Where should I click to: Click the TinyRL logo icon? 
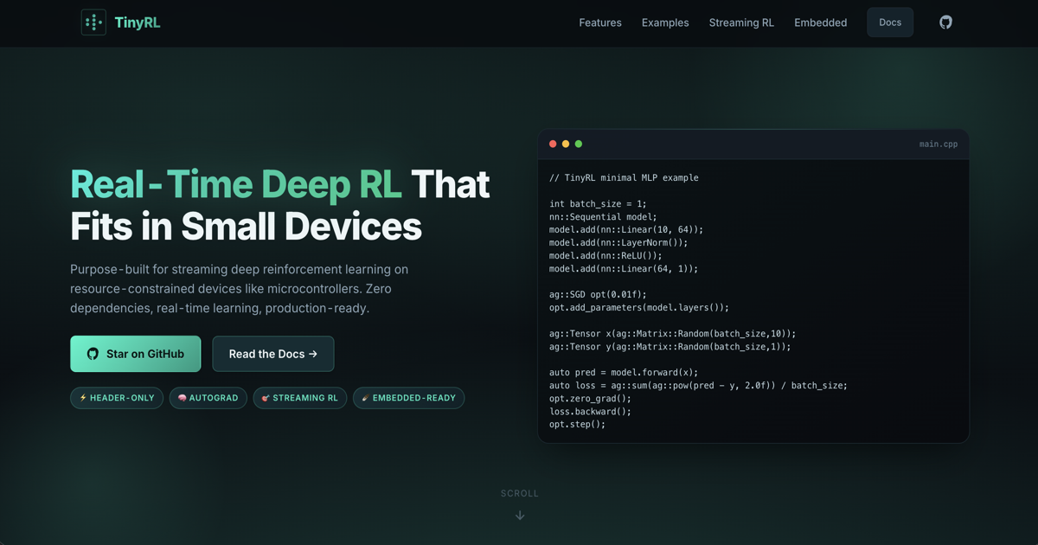click(93, 22)
